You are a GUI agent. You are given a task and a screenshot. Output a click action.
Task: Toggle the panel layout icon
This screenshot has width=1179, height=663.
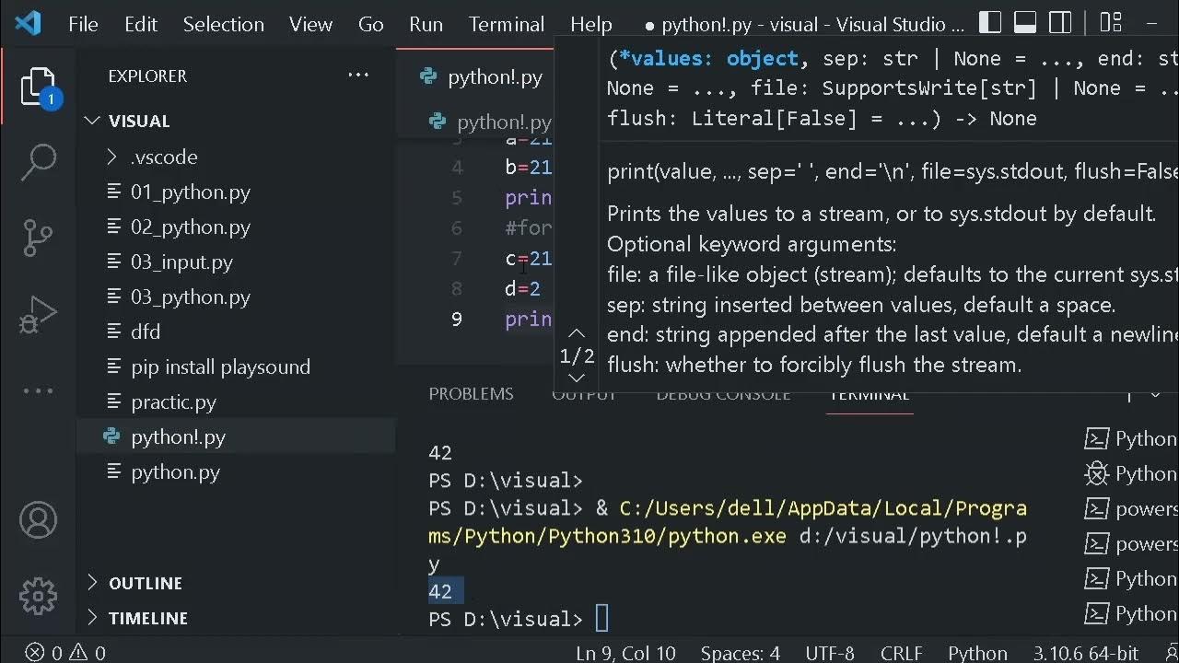(x=1025, y=23)
